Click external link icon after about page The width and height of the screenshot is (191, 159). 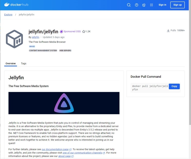tap(72, 156)
